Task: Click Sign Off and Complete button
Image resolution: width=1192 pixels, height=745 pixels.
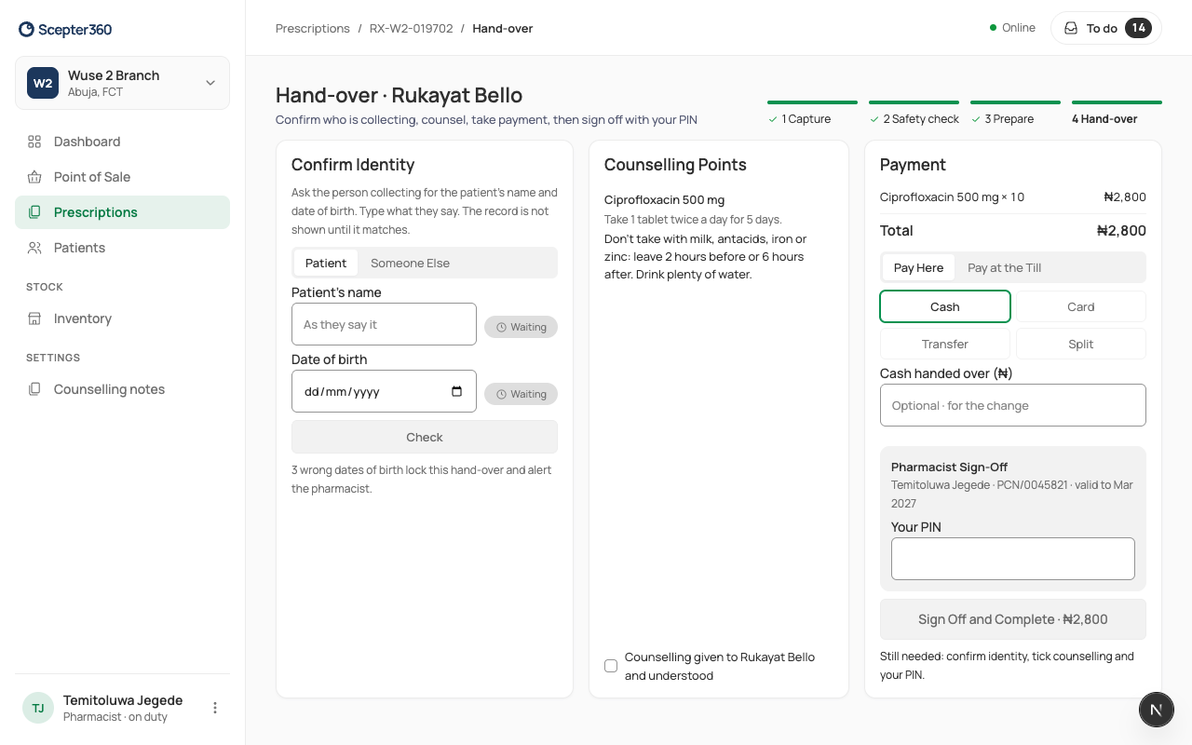Action: (1013, 619)
